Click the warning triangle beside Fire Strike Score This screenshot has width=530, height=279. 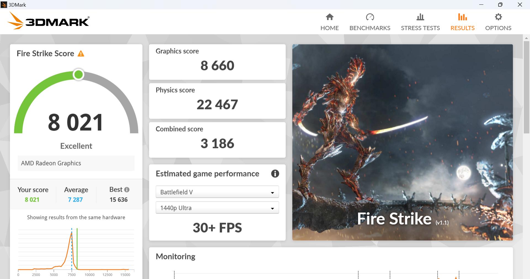pos(81,53)
